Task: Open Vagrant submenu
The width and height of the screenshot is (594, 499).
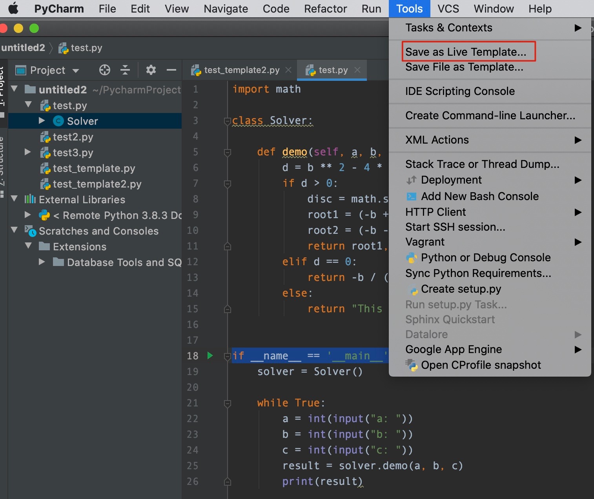Action: (x=490, y=242)
